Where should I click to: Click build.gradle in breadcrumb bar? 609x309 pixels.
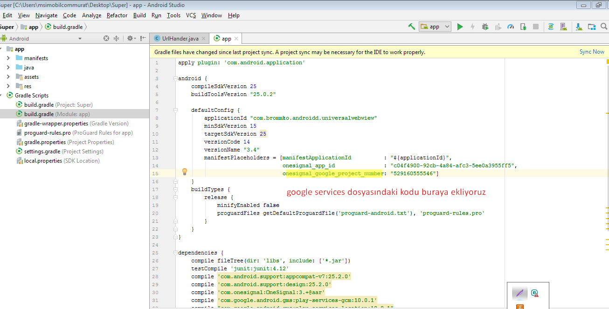[64, 27]
